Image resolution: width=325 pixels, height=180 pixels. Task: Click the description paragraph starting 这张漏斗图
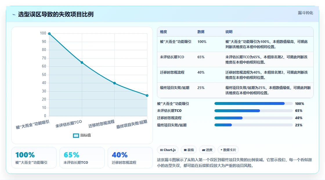click(234, 163)
